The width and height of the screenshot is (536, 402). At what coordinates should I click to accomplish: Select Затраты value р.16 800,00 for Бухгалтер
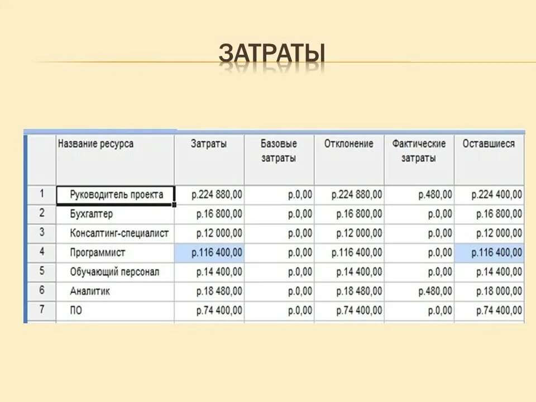coord(209,214)
